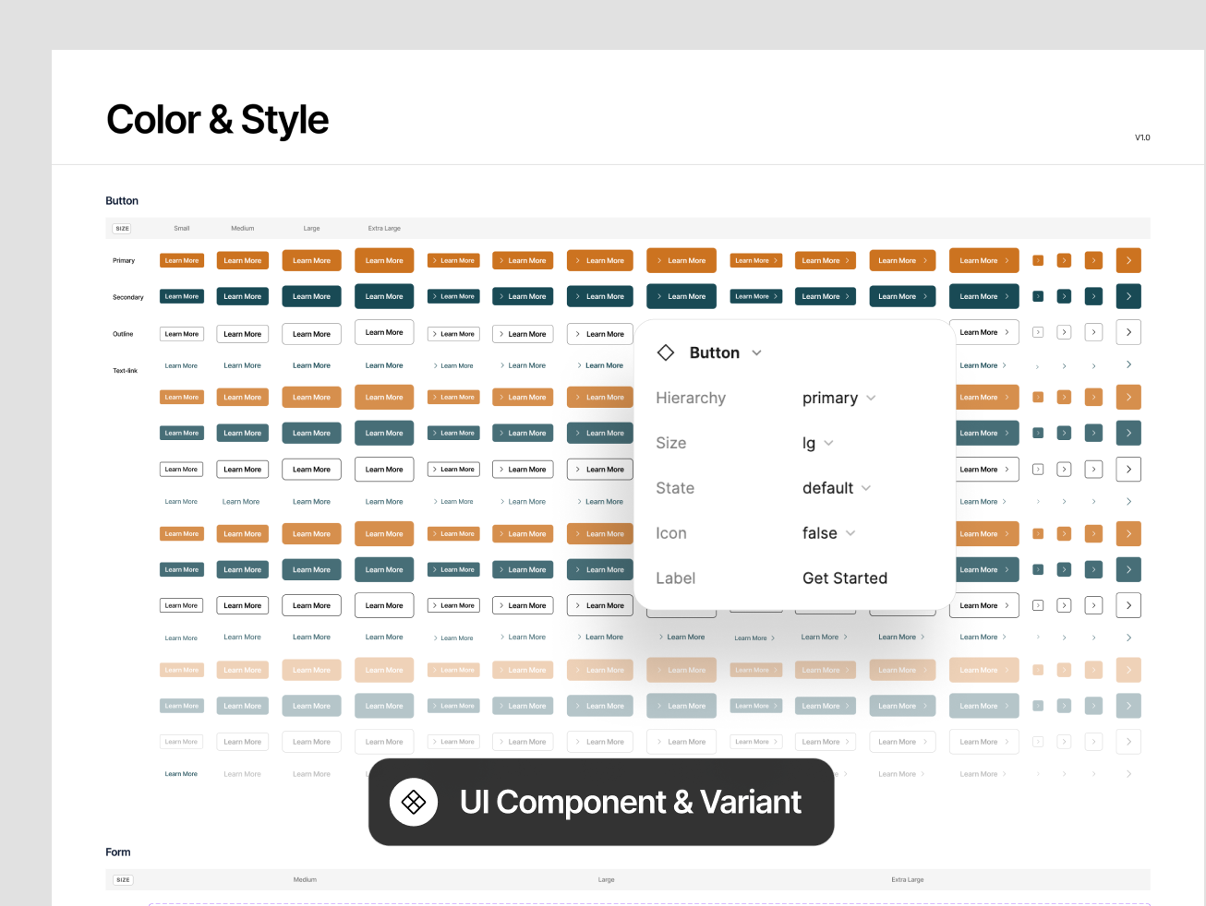Click a Secondary Learn More button
Image resolution: width=1206 pixels, height=906 pixels.
[x=181, y=296]
